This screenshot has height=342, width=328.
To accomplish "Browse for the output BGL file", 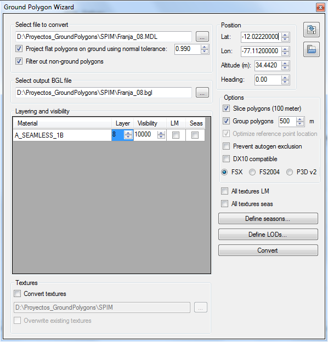I will 202,93.
